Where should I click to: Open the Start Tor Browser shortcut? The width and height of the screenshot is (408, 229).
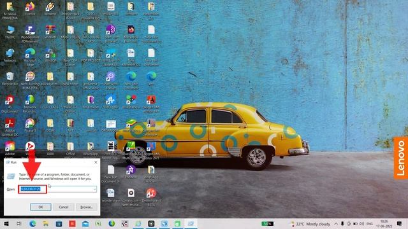pyautogui.click(x=111, y=34)
